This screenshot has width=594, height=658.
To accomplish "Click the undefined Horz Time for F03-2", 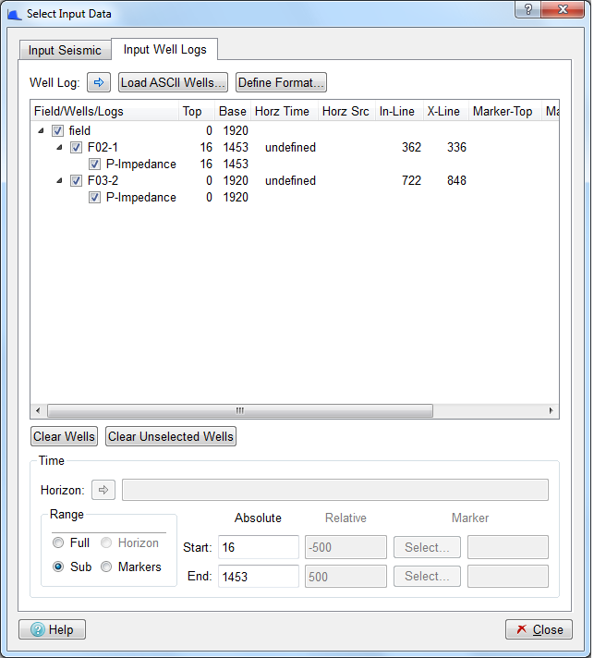I will (290, 181).
